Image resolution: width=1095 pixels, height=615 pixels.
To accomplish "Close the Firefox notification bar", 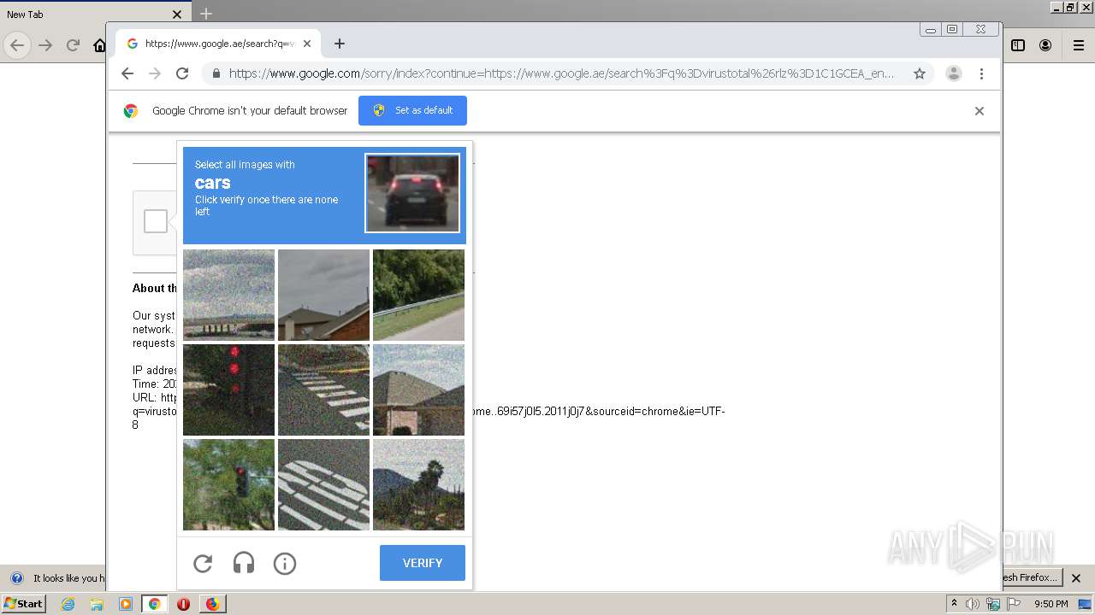I will tap(1076, 578).
